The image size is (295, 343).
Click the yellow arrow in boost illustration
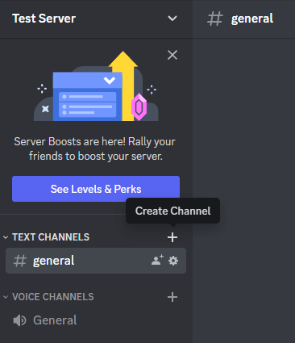[124, 86]
